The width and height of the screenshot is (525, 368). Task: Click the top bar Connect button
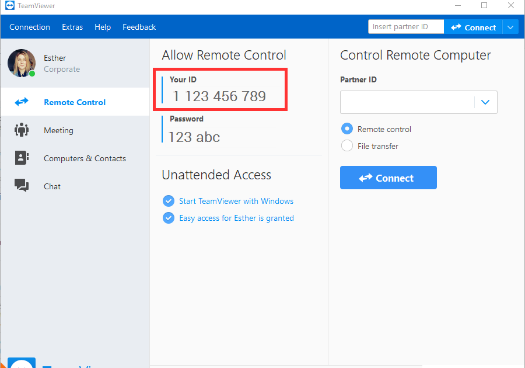coord(473,27)
